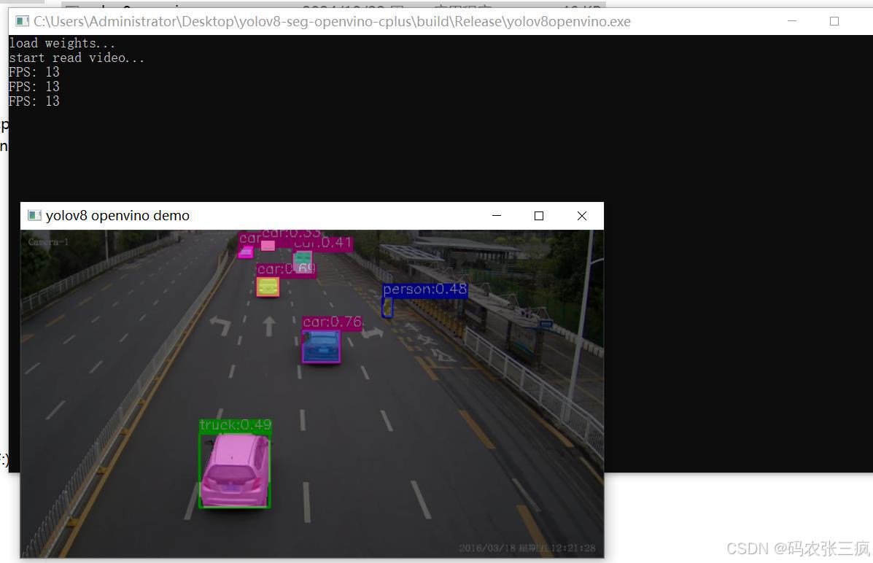Click the pink segmented vehicle in green box
Viewport: 873px width, 563px height.
click(234, 470)
